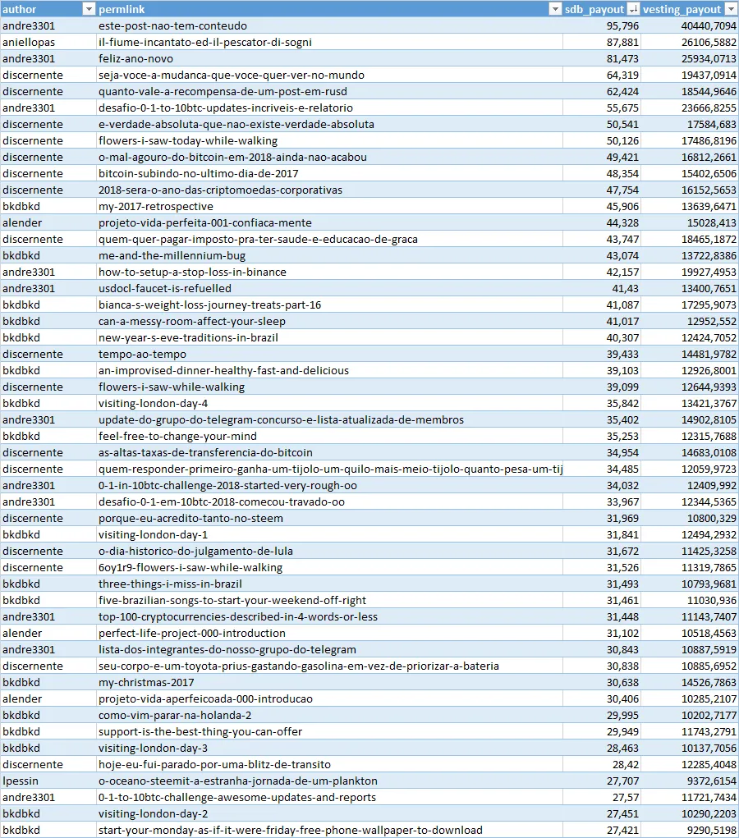Select cell 2018-sera-o-ano-das-criptomoedas-corporativas
The height and width of the screenshot is (838, 739).
click(x=329, y=190)
